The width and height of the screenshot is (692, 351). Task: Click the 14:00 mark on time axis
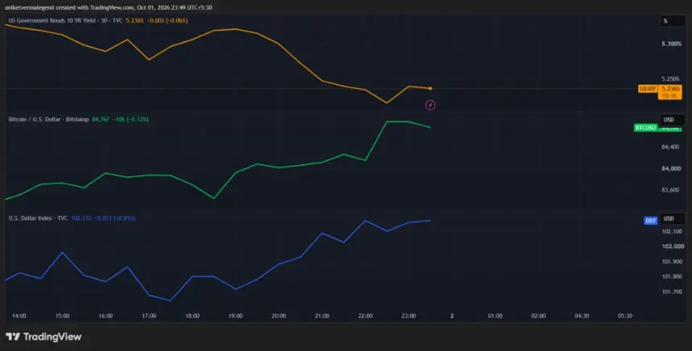(19, 316)
